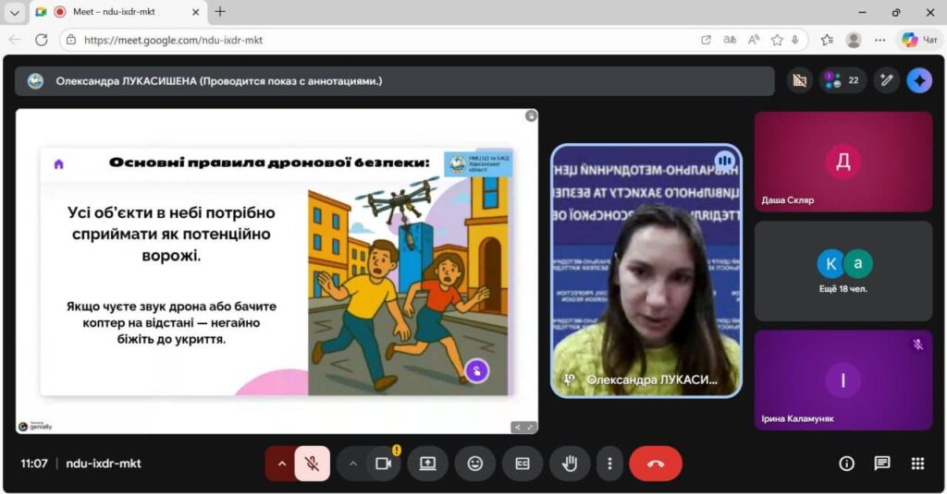Image resolution: width=947 pixels, height=494 pixels.
Task: Toggle closed captions on
Action: pyautogui.click(x=523, y=464)
